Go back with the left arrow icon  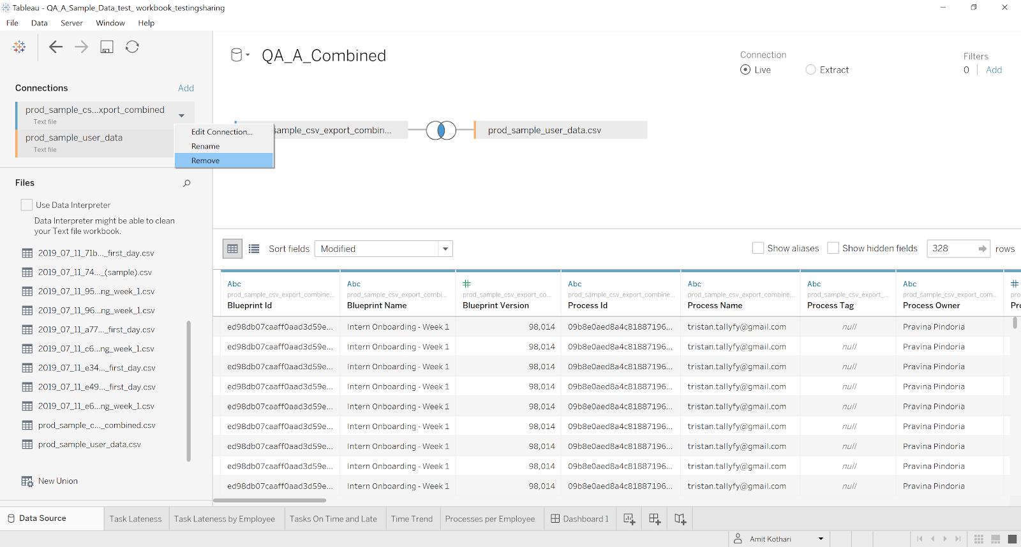(x=56, y=47)
